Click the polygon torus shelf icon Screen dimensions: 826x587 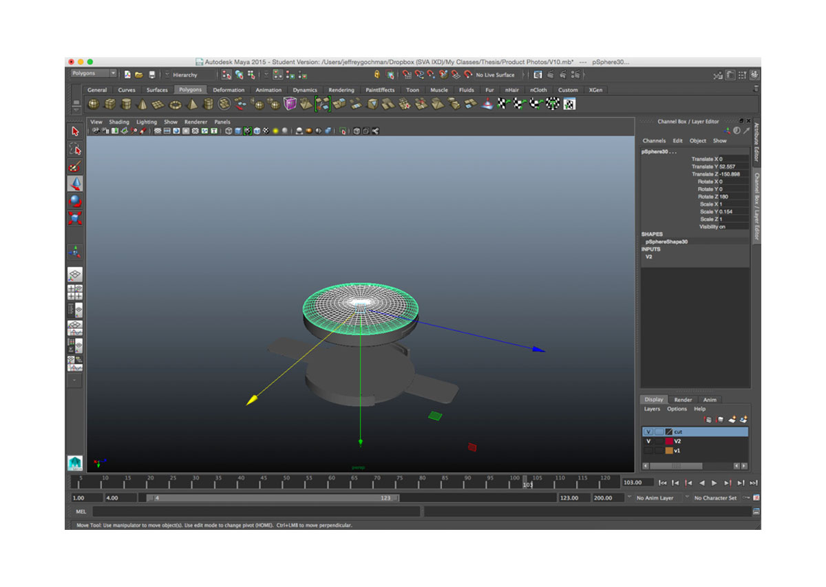point(176,104)
